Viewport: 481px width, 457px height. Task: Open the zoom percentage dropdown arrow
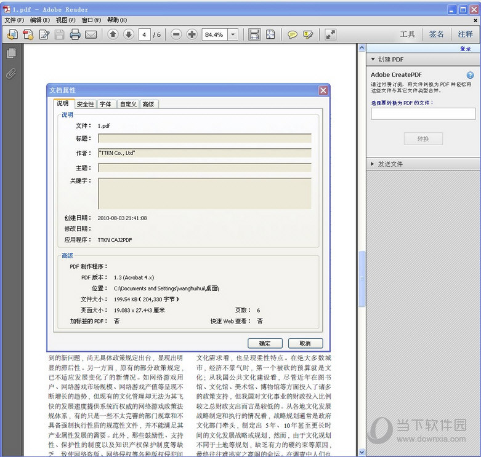click(233, 34)
